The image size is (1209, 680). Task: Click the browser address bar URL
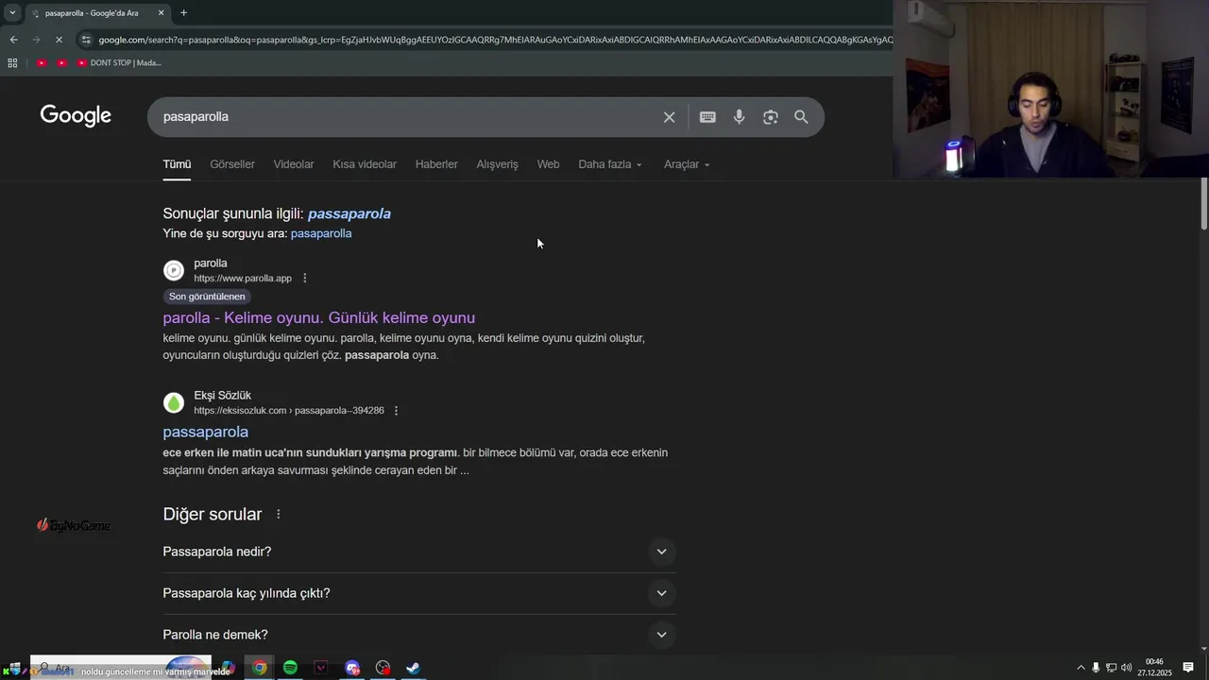click(x=495, y=40)
